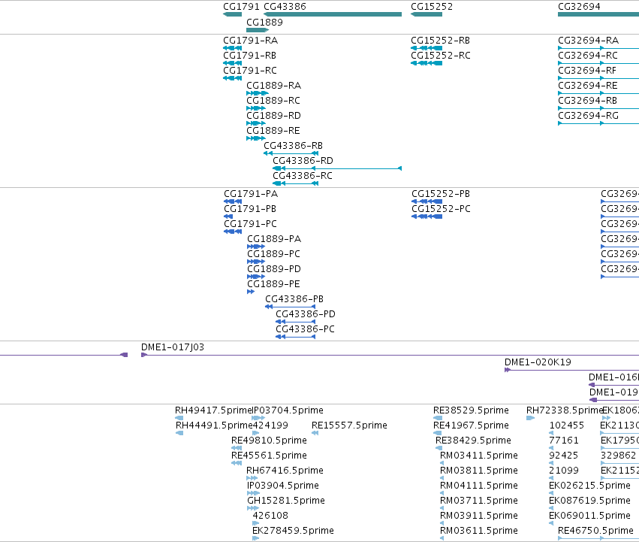Select transcript CG15252-RC

pyautogui.click(x=441, y=56)
